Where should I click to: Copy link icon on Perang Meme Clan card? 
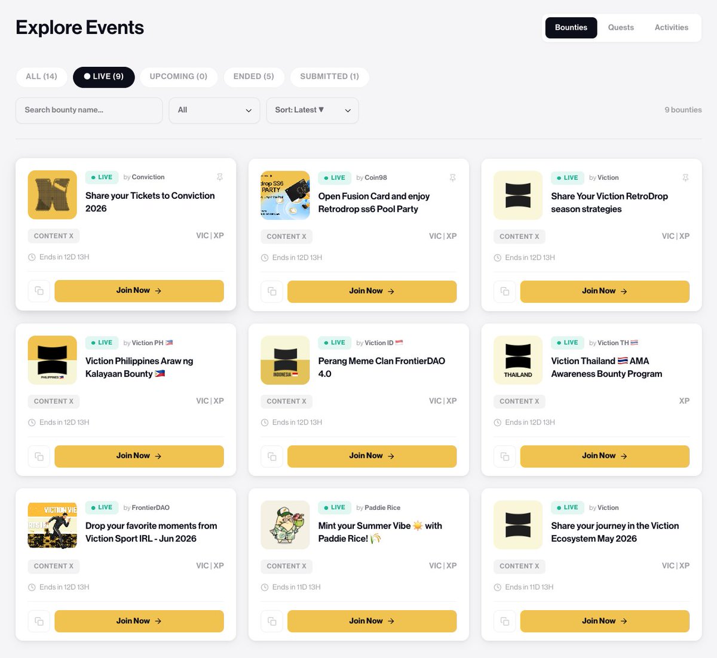click(272, 456)
